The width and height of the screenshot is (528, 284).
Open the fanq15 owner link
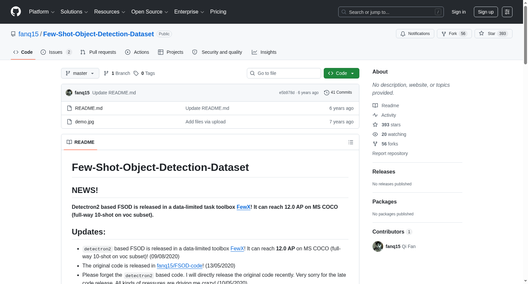point(28,34)
